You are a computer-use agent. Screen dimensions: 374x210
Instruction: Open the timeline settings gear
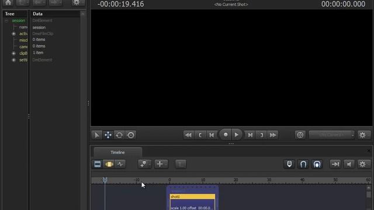[363, 164]
